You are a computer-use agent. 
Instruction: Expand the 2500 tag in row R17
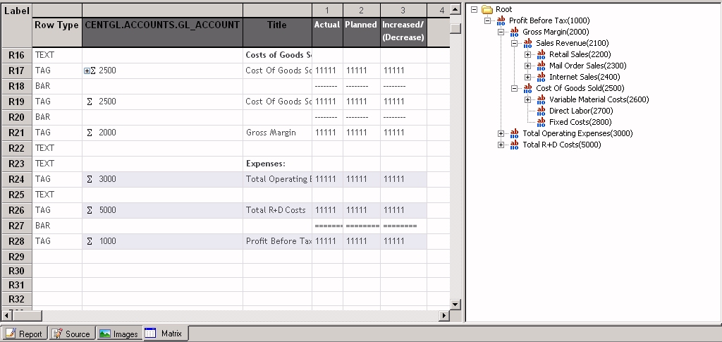tap(87, 71)
